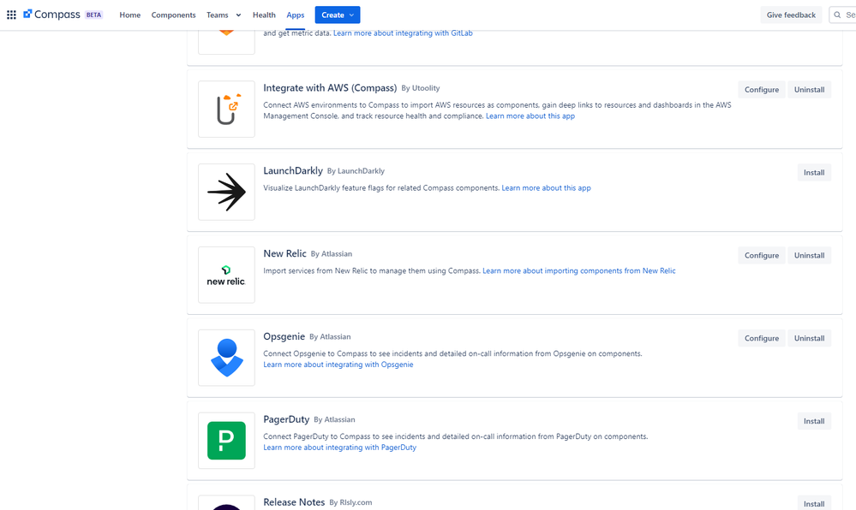This screenshot has height=510, width=856.
Task: Click the LaunchDarkly arrow logo
Action: pyautogui.click(x=225, y=192)
